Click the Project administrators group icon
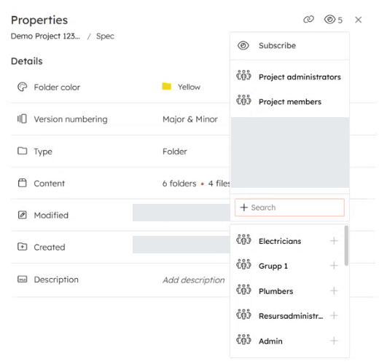 pos(243,76)
